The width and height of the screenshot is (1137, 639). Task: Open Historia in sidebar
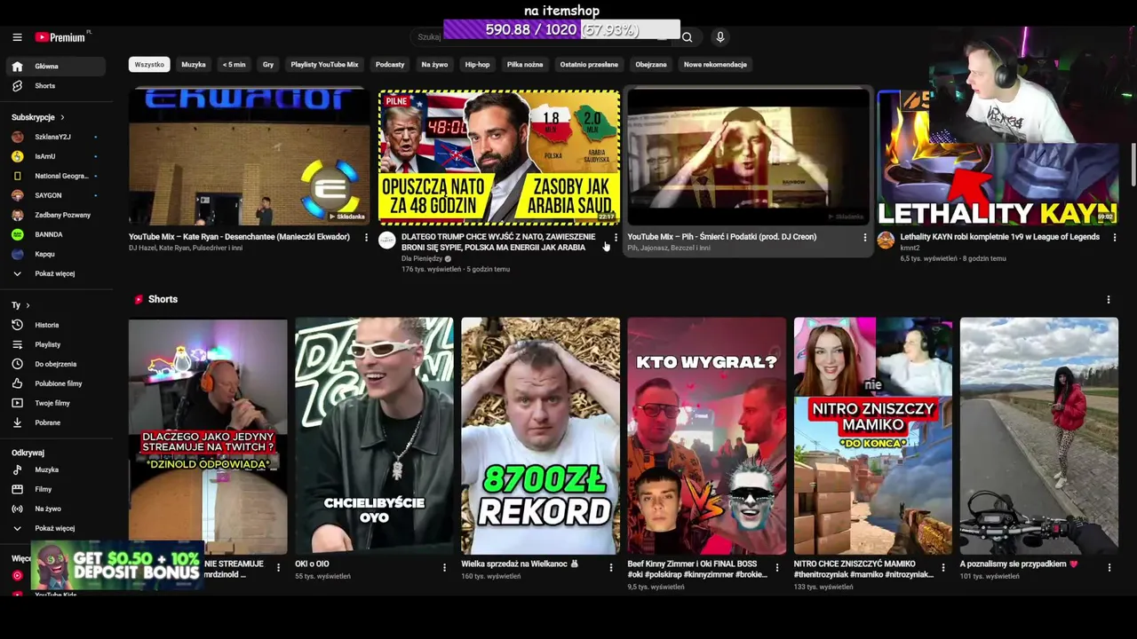[56, 325]
